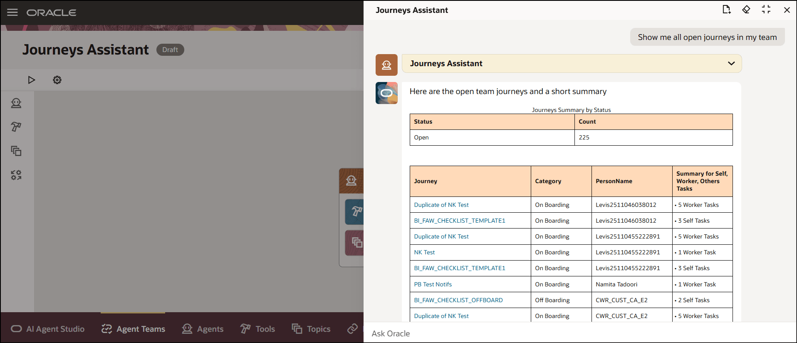Run the agent team with play icon
This screenshot has width=797, height=343.
coord(32,80)
